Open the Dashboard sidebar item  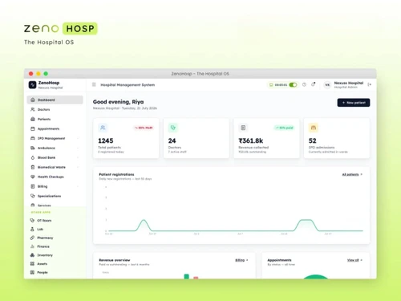55,100
